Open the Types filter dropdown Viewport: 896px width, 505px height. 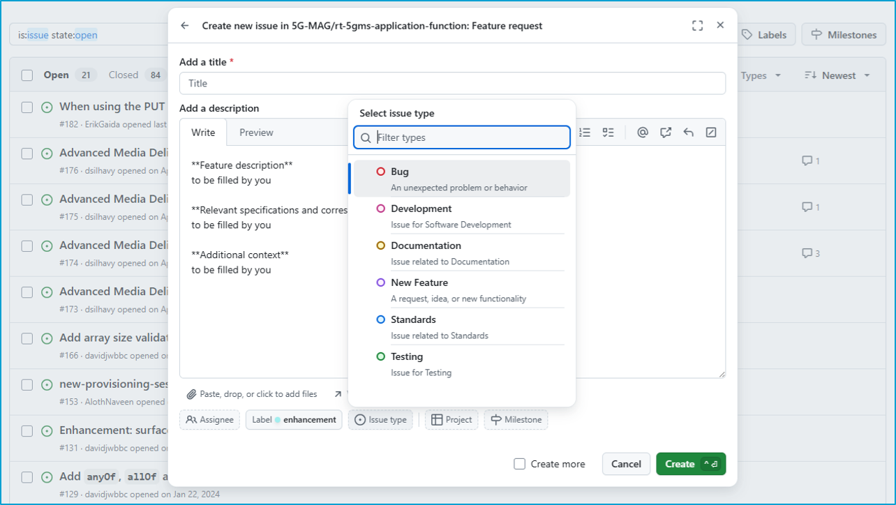760,75
